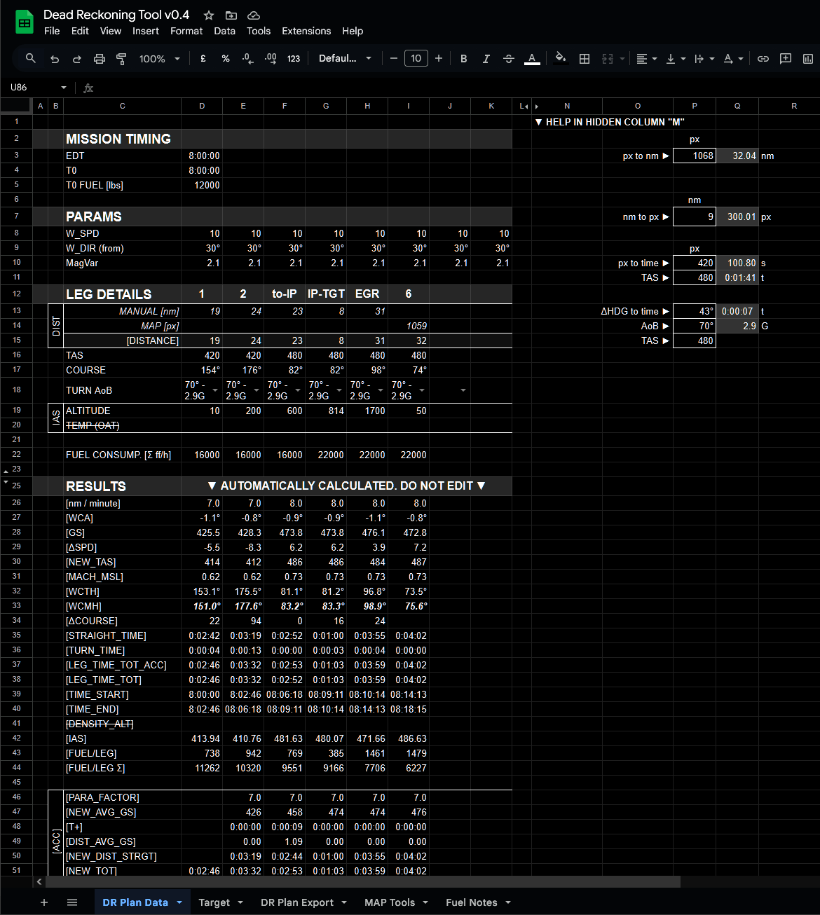
Task: Toggle italic formatting
Action: click(x=486, y=59)
